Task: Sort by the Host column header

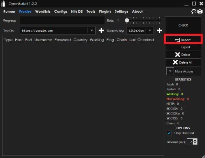Action: point(19,40)
